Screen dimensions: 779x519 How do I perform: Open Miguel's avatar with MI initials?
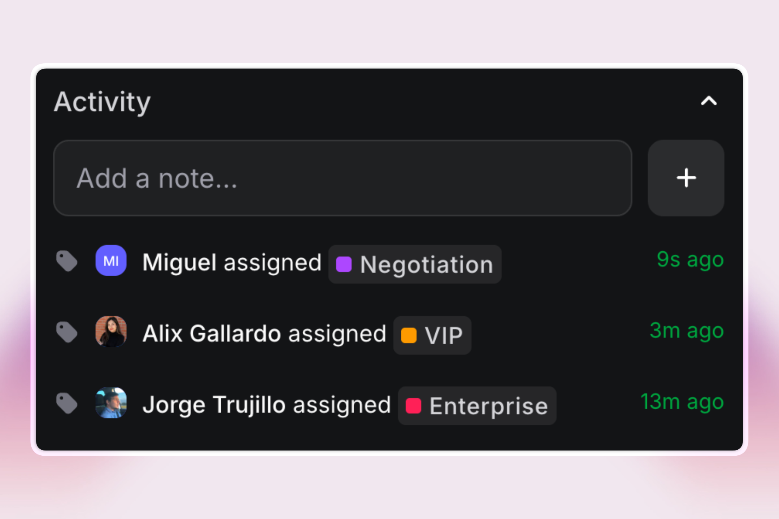coord(111,261)
